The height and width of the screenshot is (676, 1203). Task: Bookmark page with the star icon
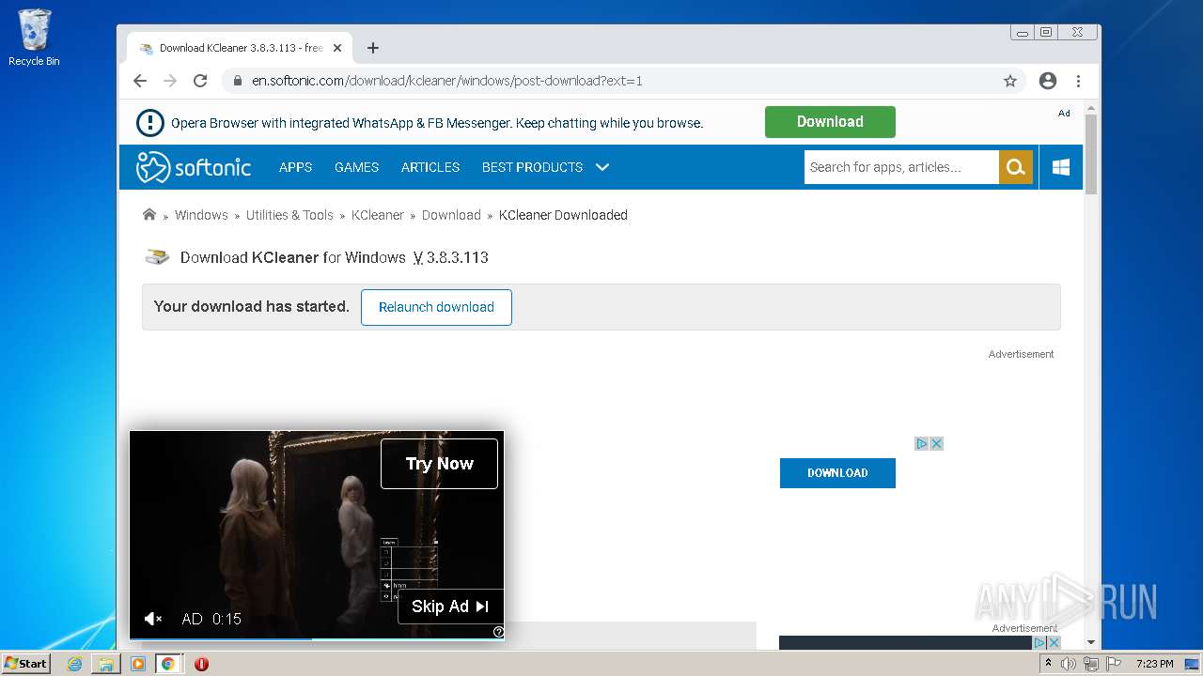coord(1010,81)
